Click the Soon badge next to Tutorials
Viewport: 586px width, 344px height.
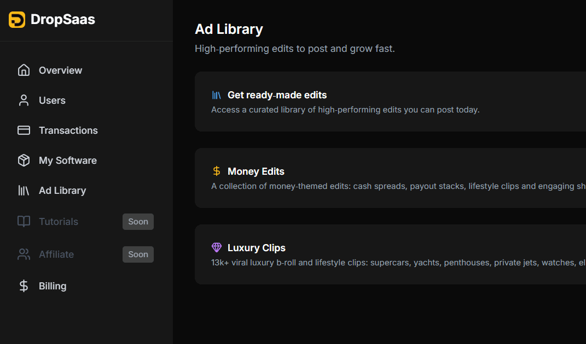click(x=138, y=222)
